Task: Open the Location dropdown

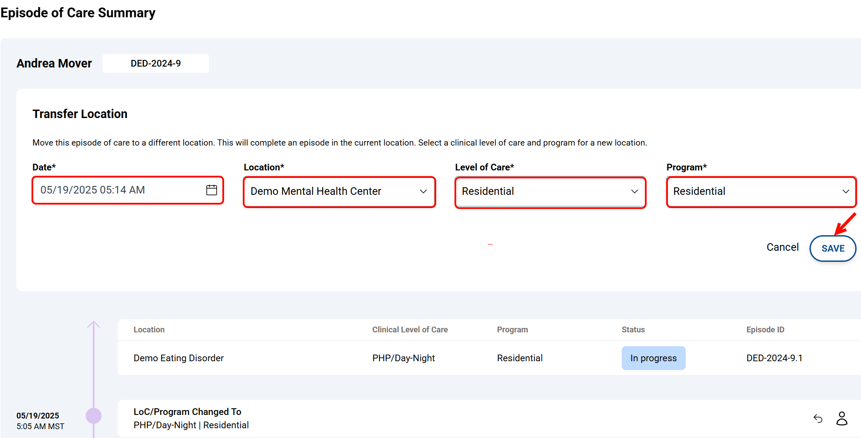Action: 339,192
